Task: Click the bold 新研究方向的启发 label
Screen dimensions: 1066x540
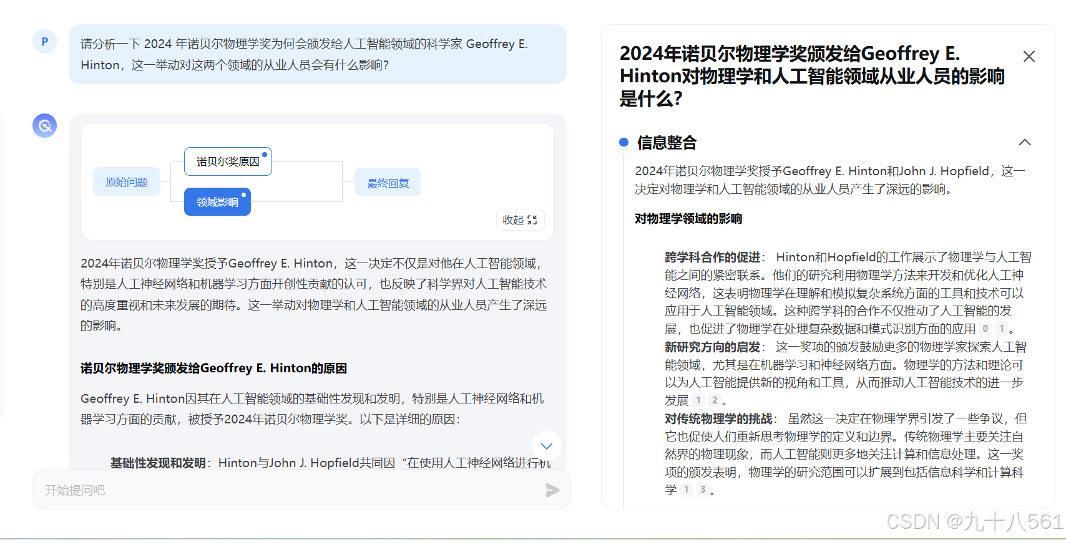Action: [x=712, y=347]
